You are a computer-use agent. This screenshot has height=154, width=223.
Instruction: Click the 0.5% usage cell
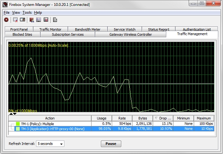102,123
